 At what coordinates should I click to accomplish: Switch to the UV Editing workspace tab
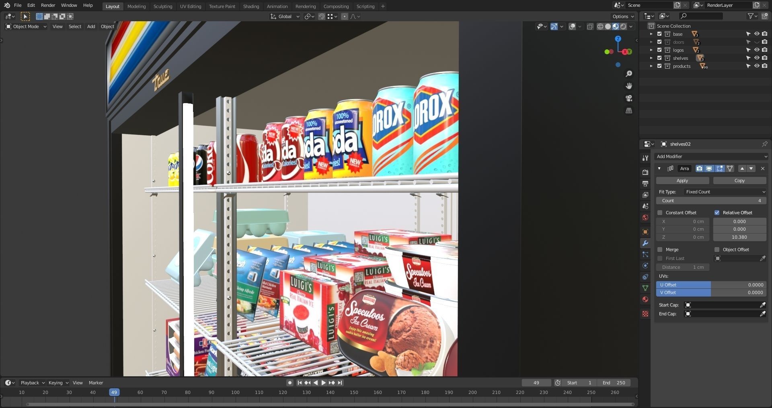click(x=191, y=6)
